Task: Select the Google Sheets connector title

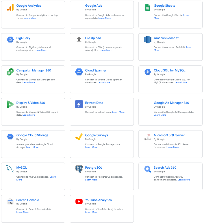Action: (164, 5)
